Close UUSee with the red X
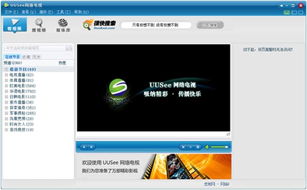Viewport: 307px width, 190px height. 301,6
